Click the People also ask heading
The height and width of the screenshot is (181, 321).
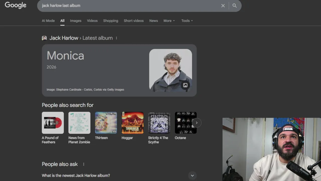60,164
